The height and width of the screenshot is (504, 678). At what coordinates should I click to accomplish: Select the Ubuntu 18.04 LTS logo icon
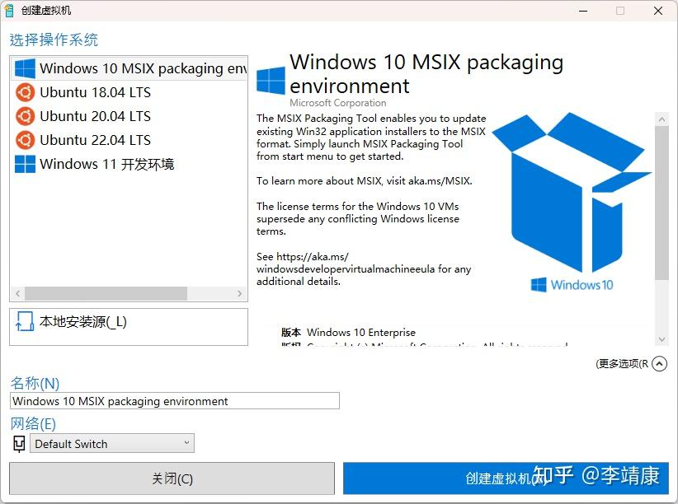pyautogui.click(x=25, y=92)
